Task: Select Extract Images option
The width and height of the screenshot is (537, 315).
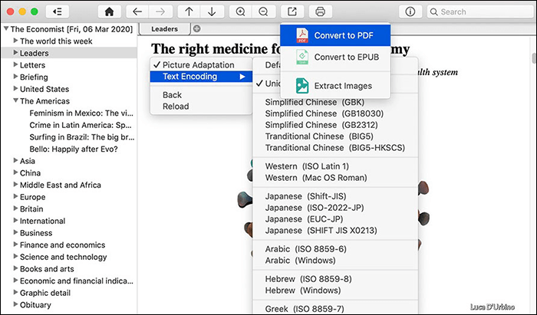Action: (x=343, y=86)
